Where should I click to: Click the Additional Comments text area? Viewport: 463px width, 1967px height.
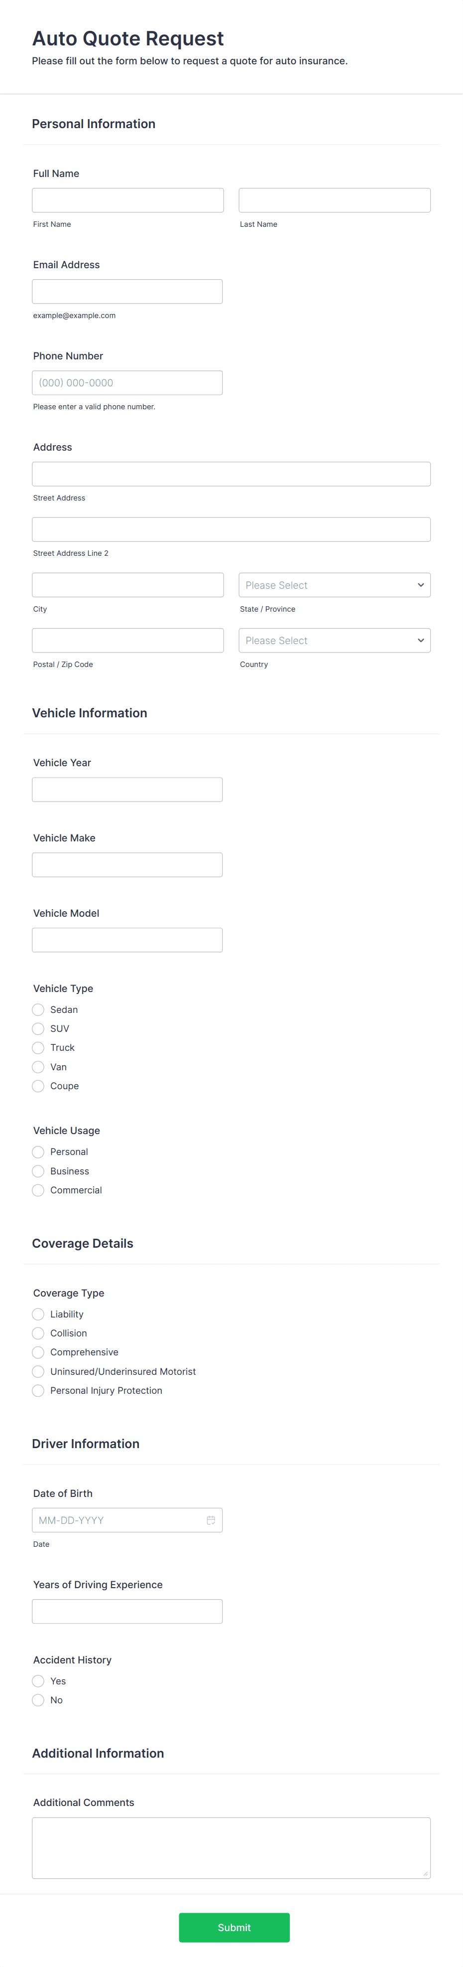(231, 1848)
